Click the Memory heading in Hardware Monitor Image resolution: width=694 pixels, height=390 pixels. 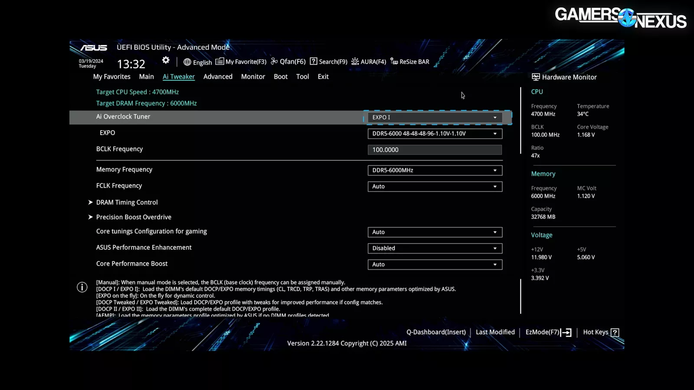543,174
